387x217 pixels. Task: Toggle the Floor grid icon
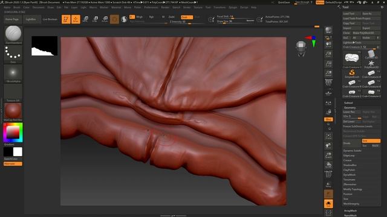coord(328,93)
